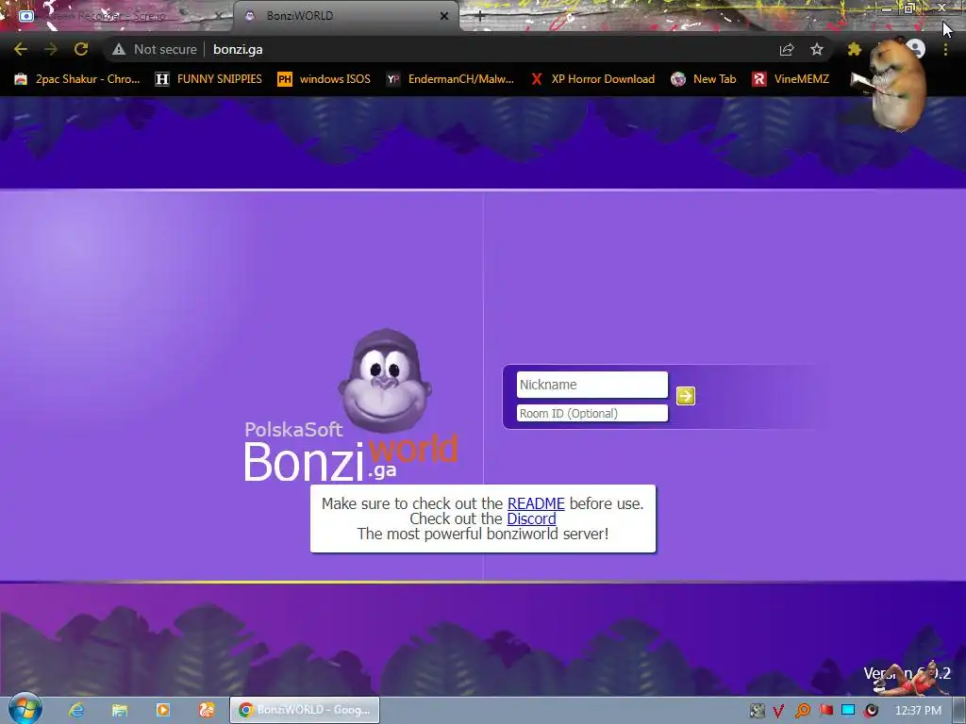This screenshot has height=724, width=966.
Task: Close the Screen Recorder tab
Action: pyautogui.click(x=218, y=16)
